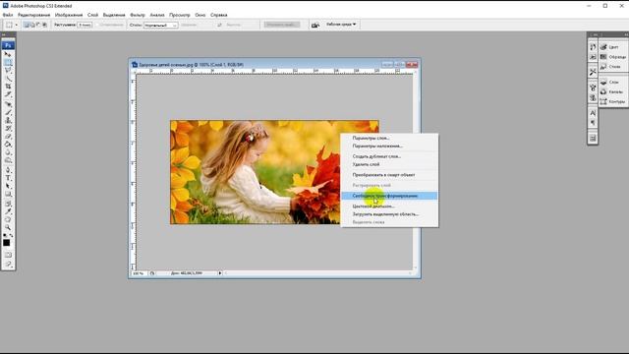This screenshot has height=354, width=629.
Task: Open the Каналы panel
Action: 613,91
